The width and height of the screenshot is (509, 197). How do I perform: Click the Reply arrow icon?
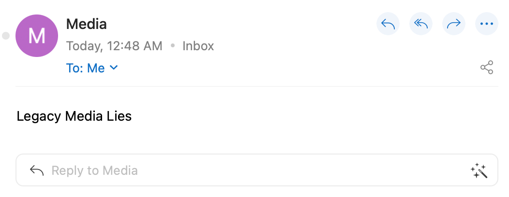(x=388, y=24)
